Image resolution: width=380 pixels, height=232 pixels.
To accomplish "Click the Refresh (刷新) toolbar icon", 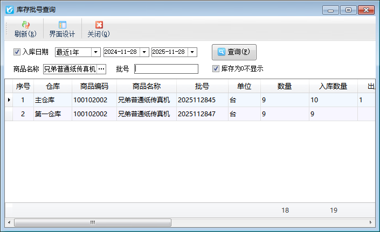I will [25, 25].
